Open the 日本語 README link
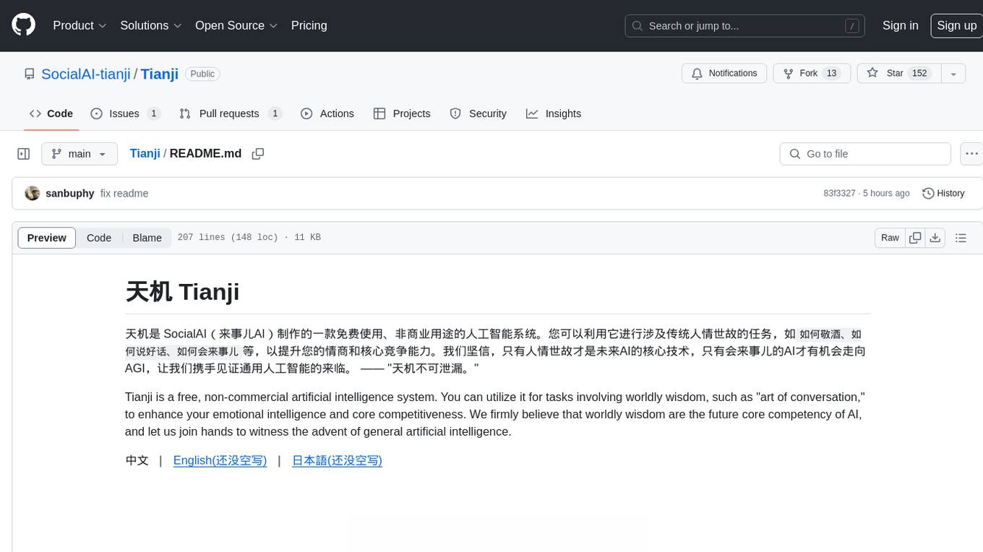Image resolution: width=983 pixels, height=552 pixels. click(x=337, y=460)
